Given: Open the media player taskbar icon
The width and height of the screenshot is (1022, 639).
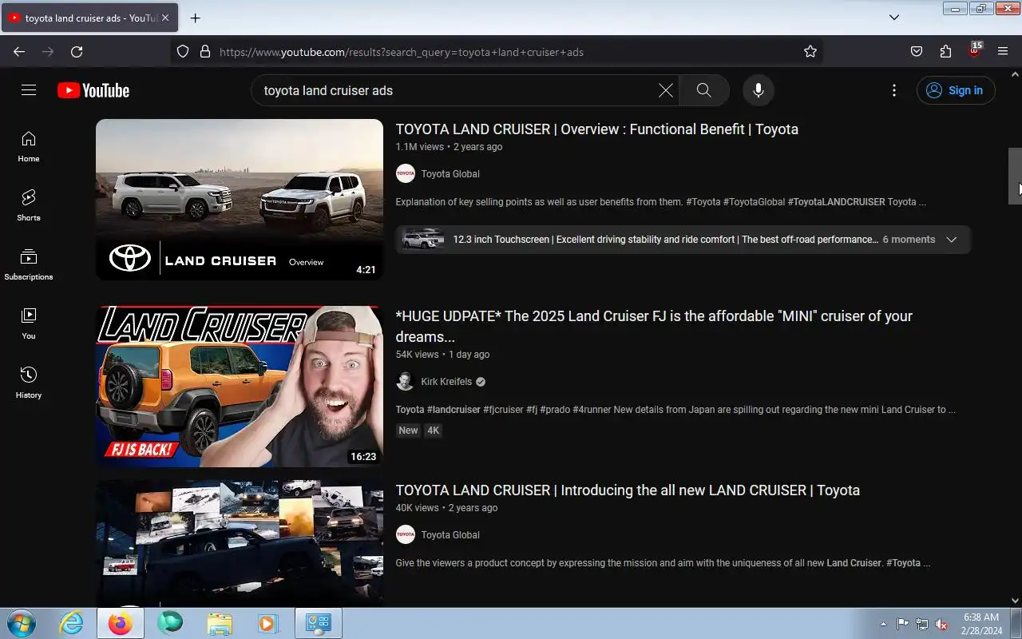Looking at the screenshot, I should click(x=267, y=623).
